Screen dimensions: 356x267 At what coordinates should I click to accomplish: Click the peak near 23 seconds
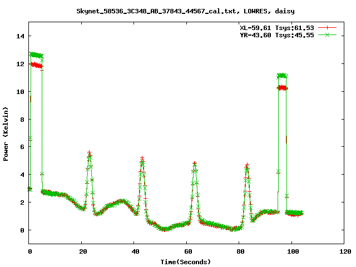pyautogui.click(x=89, y=155)
